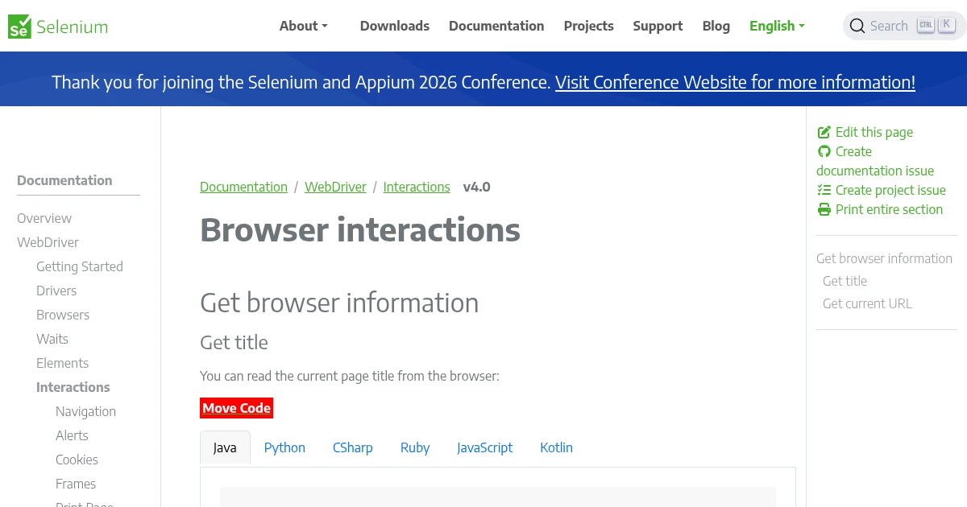Image resolution: width=967 pixels, height=507 pixels.
Task: Open Interactions in the sidebar
Action: coord(73,387)
